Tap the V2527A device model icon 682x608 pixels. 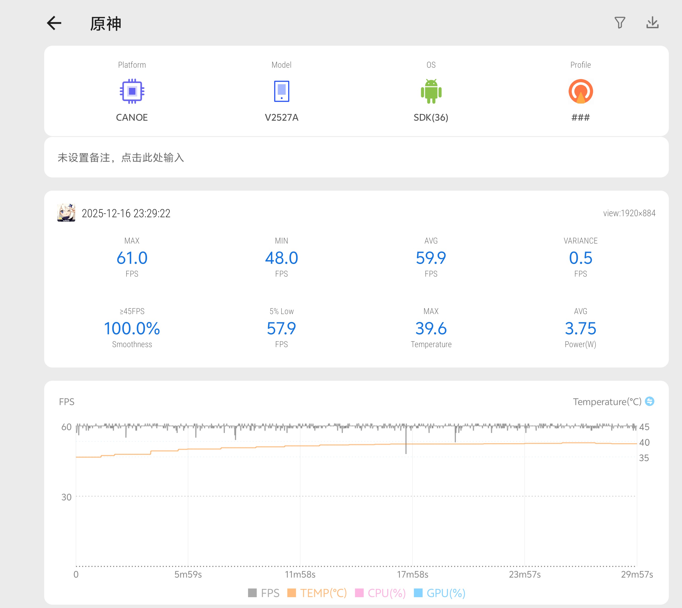[281, 91]
